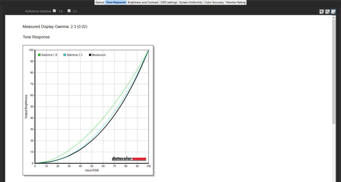Image resolution: width=341 pixels, height=182 pixels.
Task: Click the Measured Display Gamma text
Action: [55, 27]
